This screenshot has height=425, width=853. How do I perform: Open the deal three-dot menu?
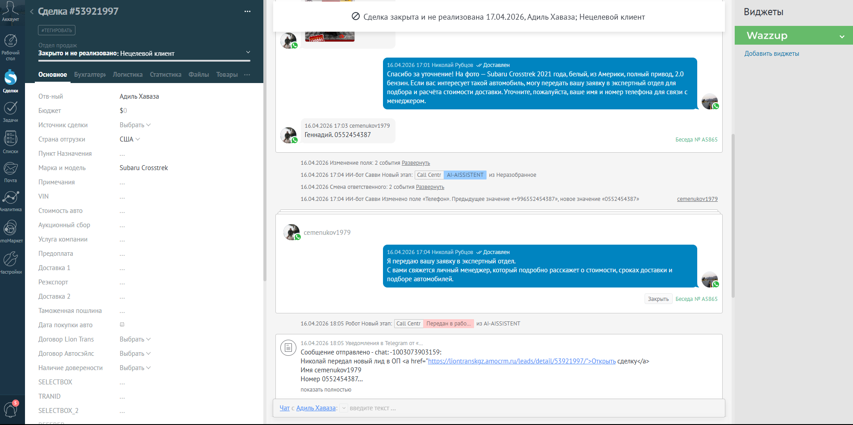[247, 12]
